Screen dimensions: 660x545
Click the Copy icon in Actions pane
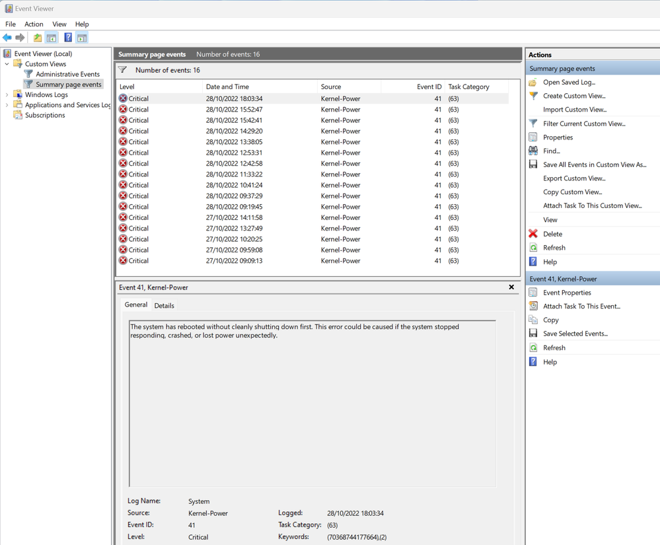coord(533,320)
